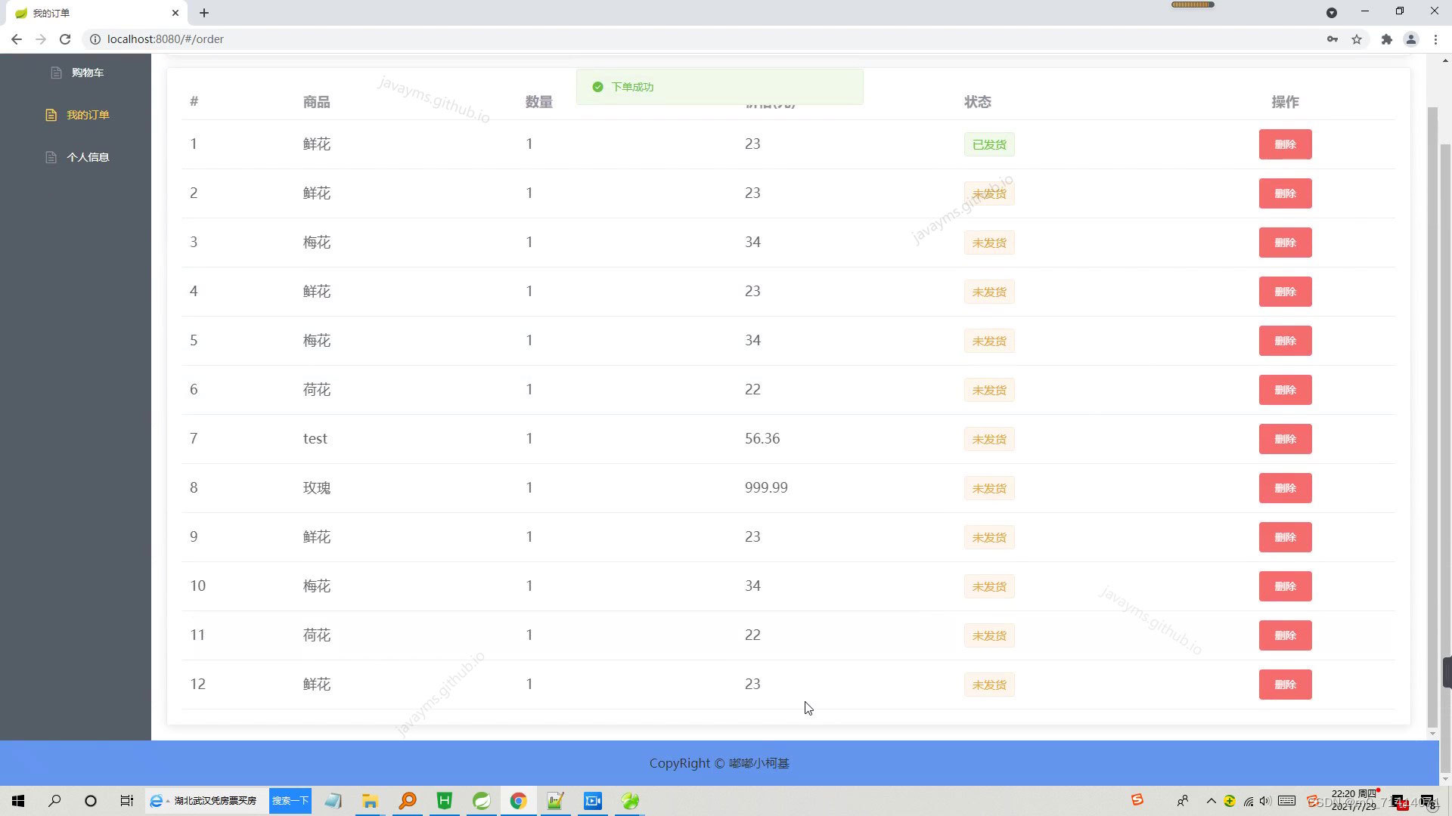The width and height of the screenshot is (1452, 816).
Task: Open Chrome's three-dot menu
Action: click(x=1435, y=39)
